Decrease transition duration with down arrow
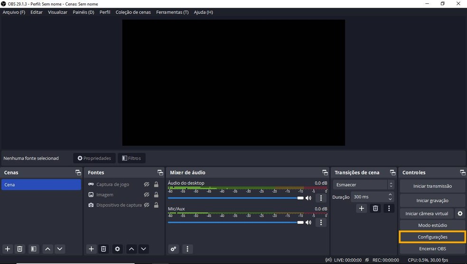The width and height of the screenshot is (467, 264). (x=390, y=199)
